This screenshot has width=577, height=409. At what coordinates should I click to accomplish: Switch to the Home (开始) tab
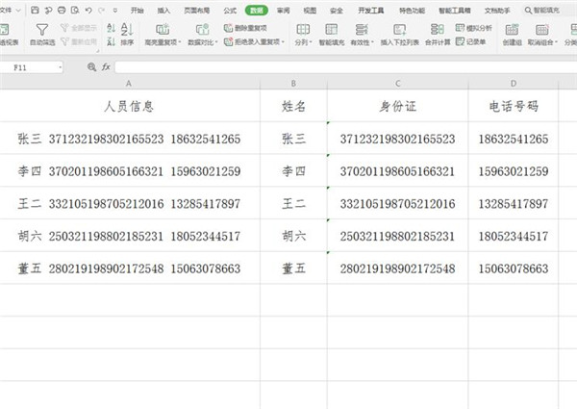click(x=138, y=11)
